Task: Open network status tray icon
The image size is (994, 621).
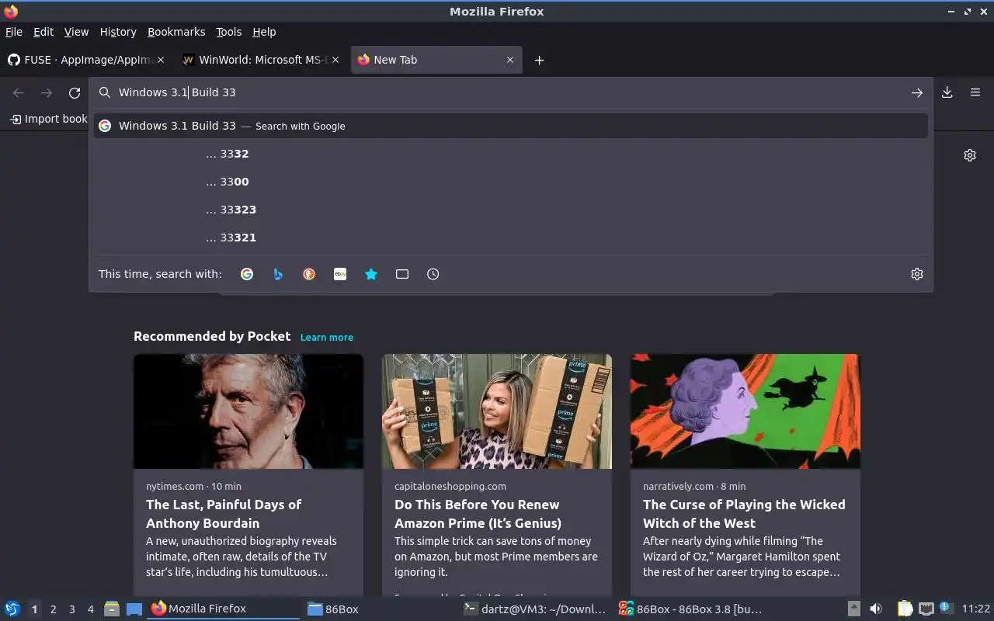Action: (926, 609)
